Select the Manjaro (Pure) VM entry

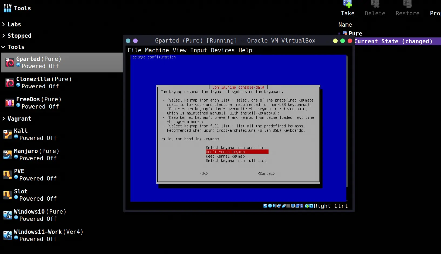point(62,155)
